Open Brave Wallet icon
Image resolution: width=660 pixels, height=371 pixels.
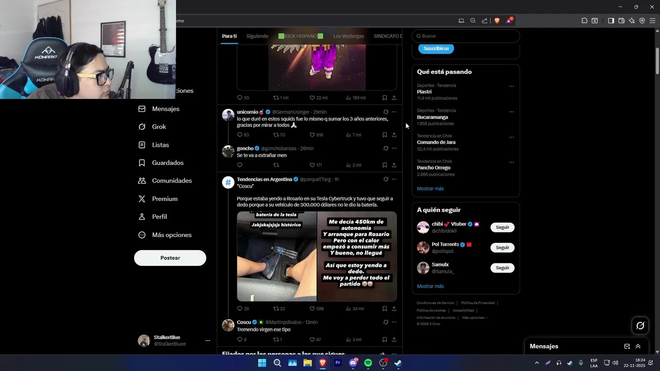point(621,21)
